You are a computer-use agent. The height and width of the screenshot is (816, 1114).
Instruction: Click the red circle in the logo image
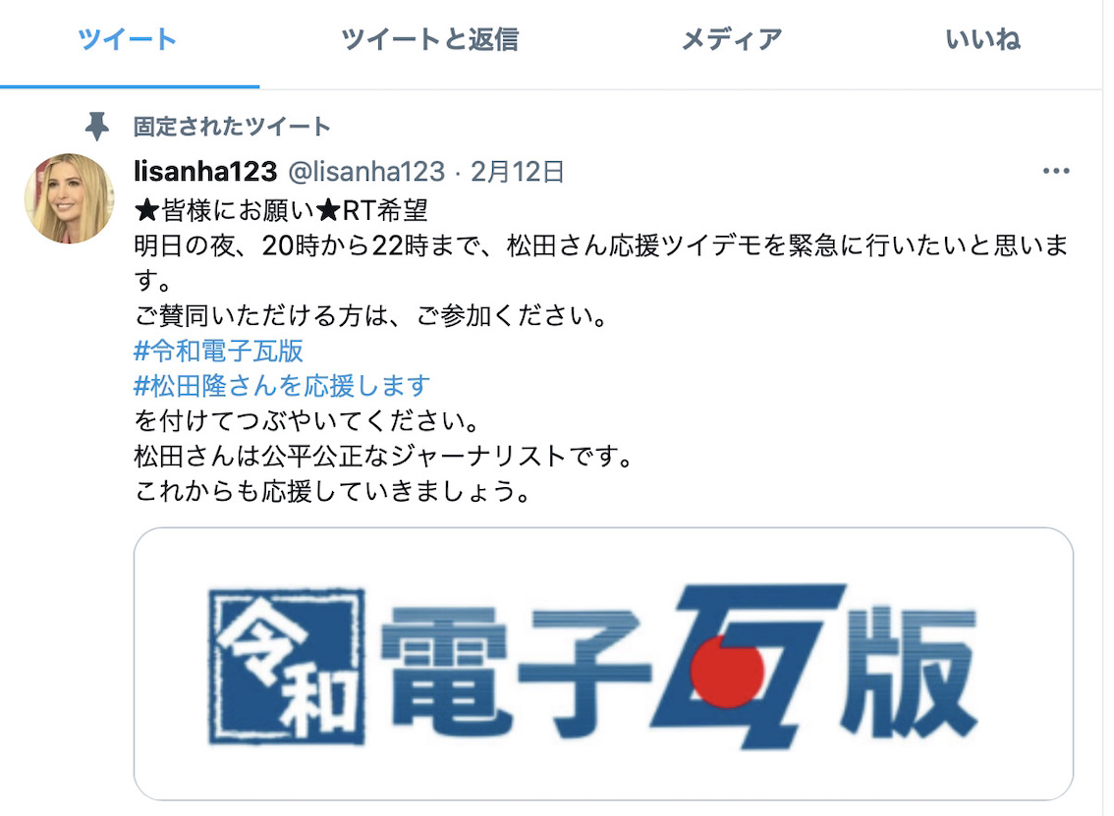(726, 671)
